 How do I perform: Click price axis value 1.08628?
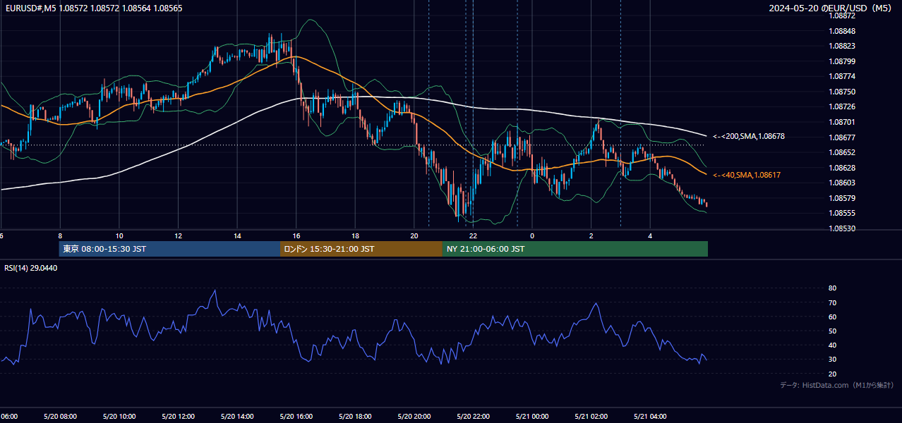[842, 168]
